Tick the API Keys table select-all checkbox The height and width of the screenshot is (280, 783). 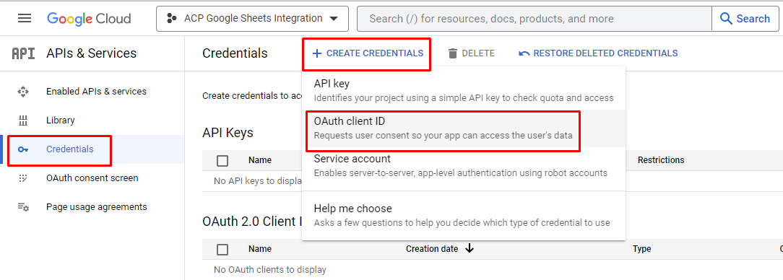click(222, 161)
